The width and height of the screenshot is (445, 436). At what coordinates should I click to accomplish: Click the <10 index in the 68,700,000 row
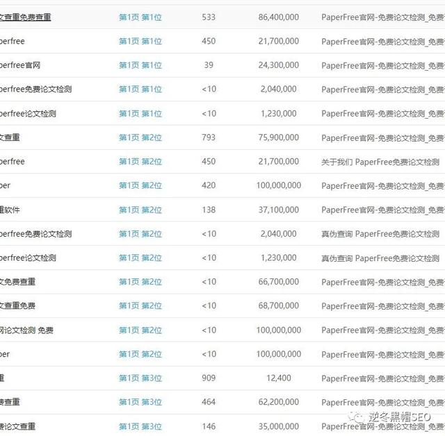(209, 305)
